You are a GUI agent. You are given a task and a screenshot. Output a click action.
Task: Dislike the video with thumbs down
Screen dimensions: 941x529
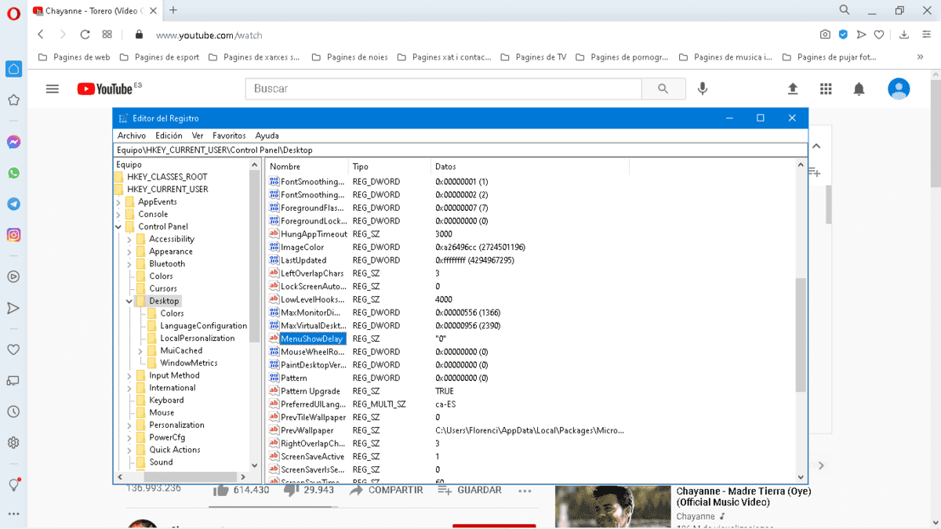291,490
